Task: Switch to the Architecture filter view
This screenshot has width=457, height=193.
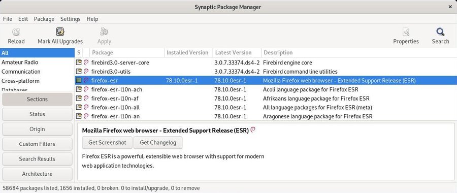Action: click(37, 174)
